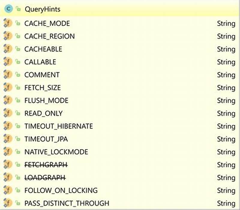Click the String type label beside READ_ONLY

[x=226, y=113]
